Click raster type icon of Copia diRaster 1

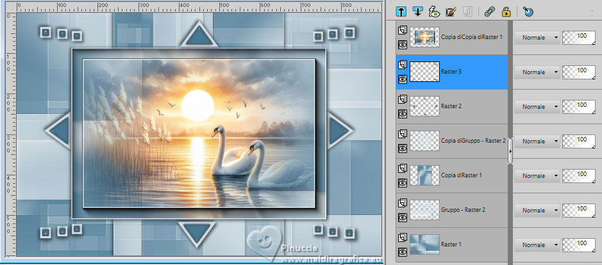(403, 168)
